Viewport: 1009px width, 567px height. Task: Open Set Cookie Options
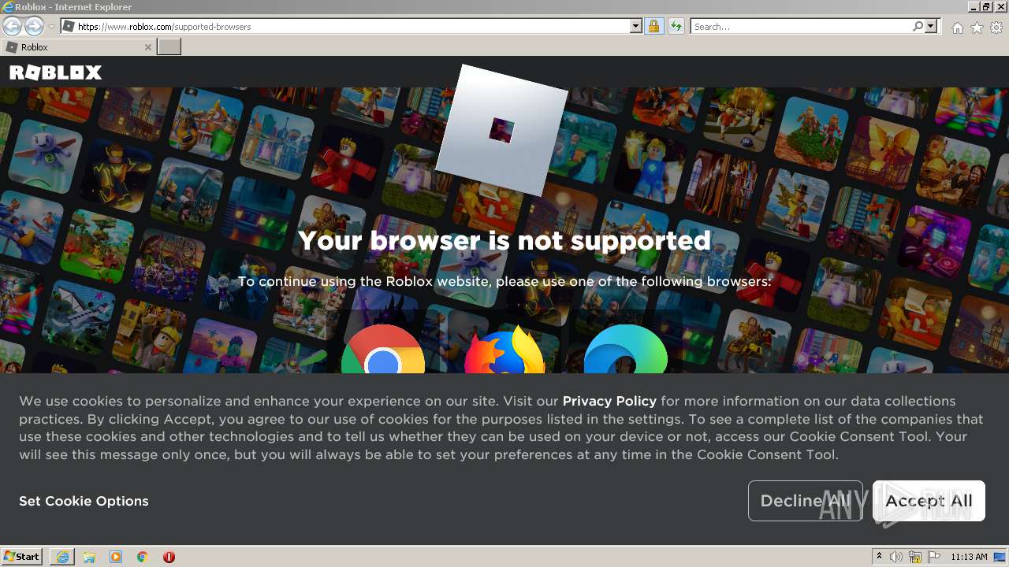tap(84, 501)
